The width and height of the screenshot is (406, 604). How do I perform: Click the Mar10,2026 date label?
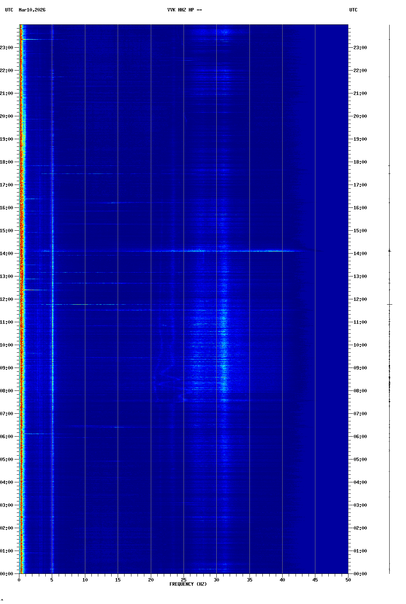point(32,10)
